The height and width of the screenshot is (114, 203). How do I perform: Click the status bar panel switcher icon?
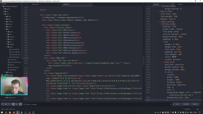[3, 109]
